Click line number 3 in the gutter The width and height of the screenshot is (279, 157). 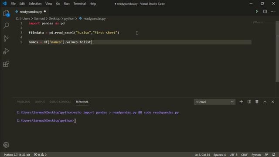click(x=21, y=33)
